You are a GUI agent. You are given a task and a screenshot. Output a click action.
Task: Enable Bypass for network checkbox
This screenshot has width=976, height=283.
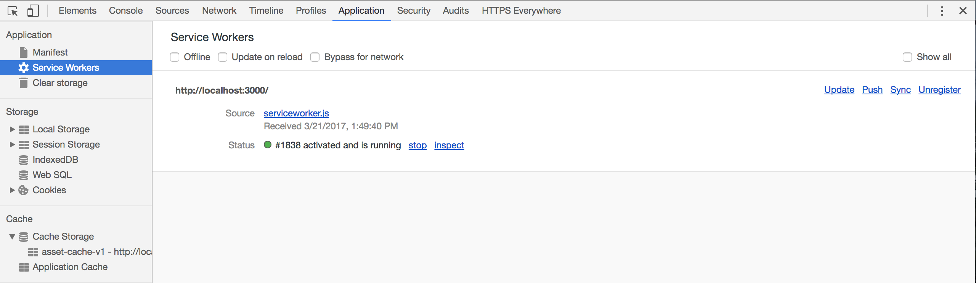315,57
